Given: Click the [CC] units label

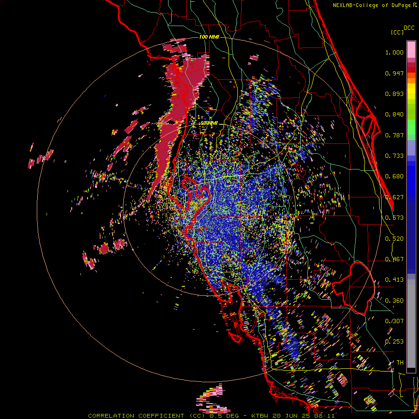Looking at the screenshot, I should click(x=397, y=32).
